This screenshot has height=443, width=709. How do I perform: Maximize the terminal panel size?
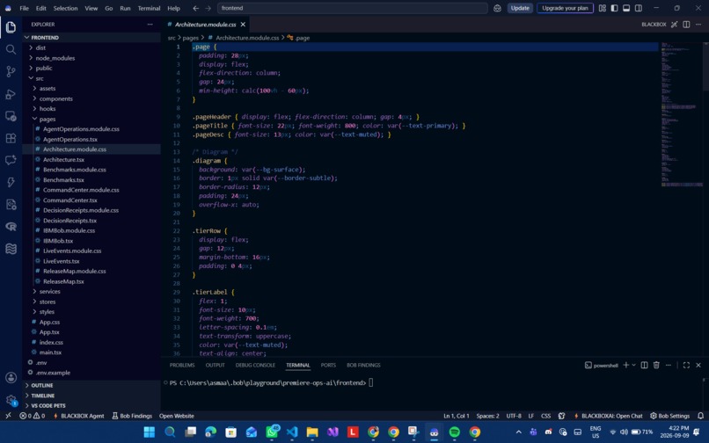tap(686, 365)
